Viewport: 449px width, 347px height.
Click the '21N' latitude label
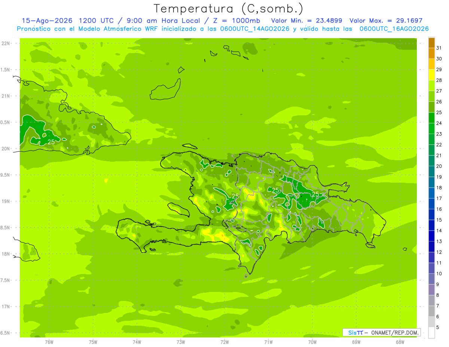tap(6, 96)
